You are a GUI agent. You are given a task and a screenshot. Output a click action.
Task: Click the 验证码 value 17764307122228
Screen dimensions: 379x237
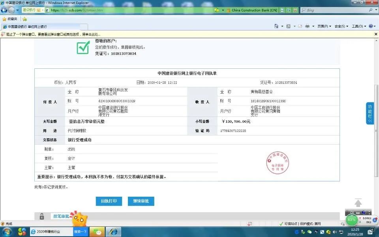coord(233,131)
